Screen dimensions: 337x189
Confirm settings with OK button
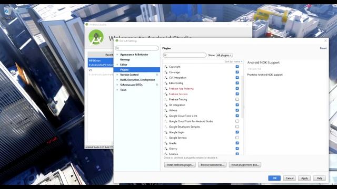[274, 178]
